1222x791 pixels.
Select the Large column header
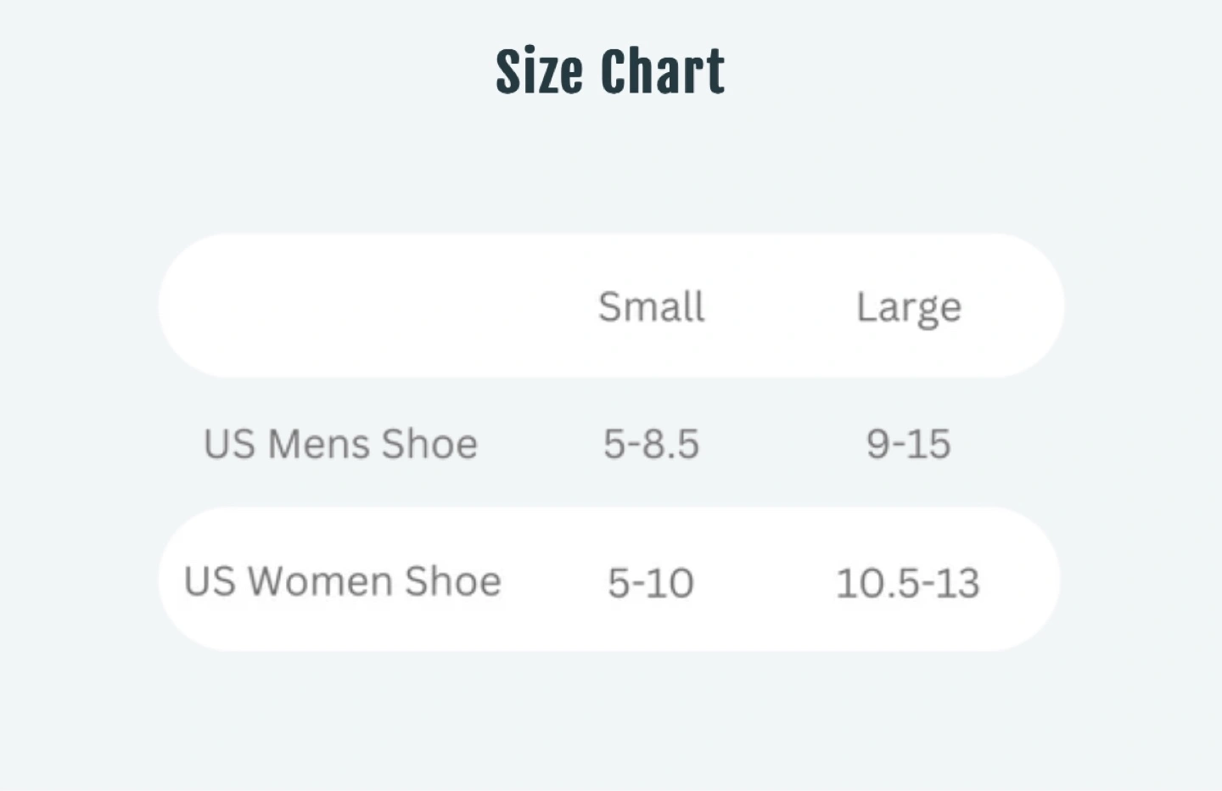908,306
